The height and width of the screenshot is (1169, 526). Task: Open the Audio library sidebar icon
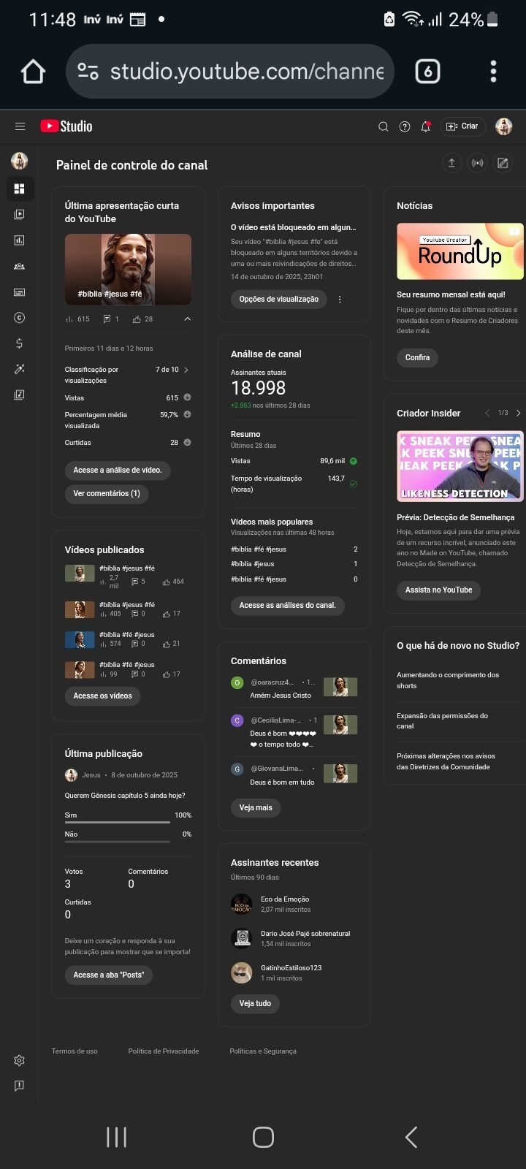20,395
